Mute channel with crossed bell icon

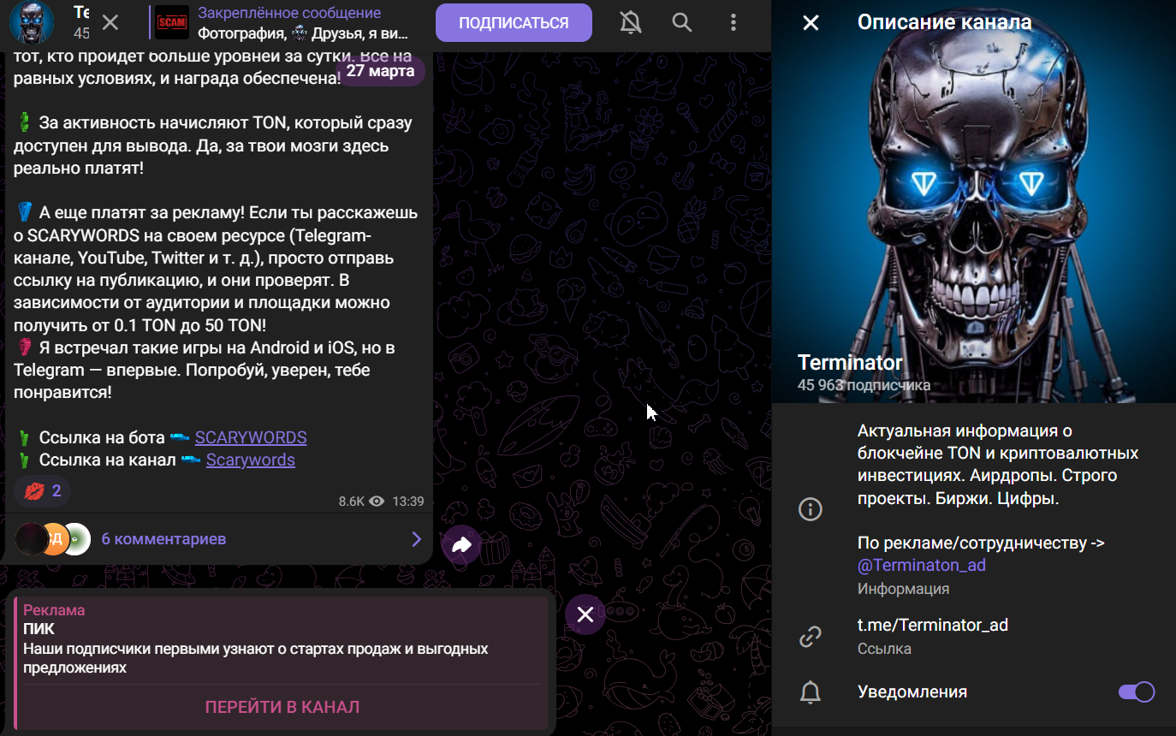tap(631, 23)
